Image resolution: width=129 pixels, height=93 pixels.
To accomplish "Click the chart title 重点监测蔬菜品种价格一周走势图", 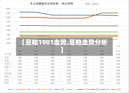I will pyautogui.click(x=52, y=4).
